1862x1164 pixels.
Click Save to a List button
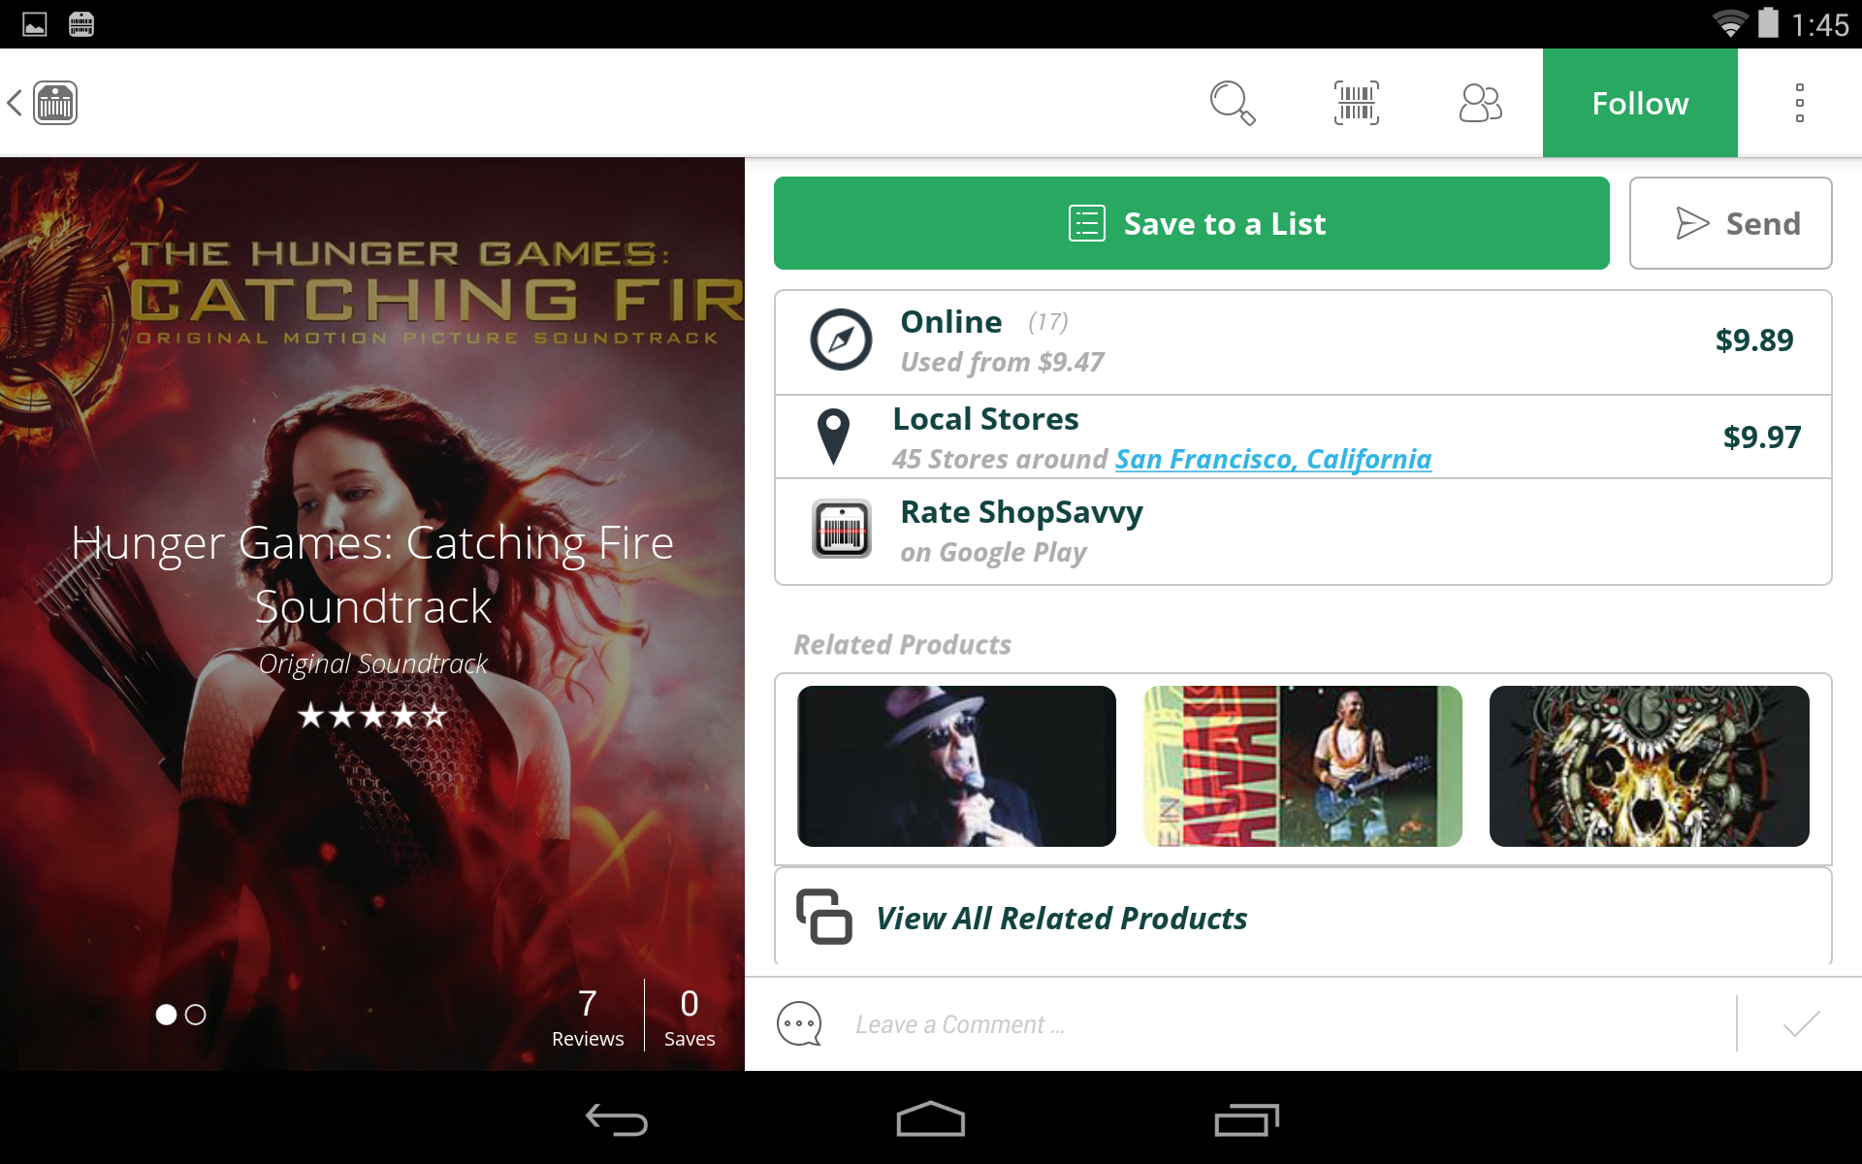click(1191, 223)
